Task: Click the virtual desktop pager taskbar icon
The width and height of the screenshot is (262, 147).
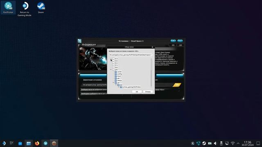Action: (x=11, y=143)
